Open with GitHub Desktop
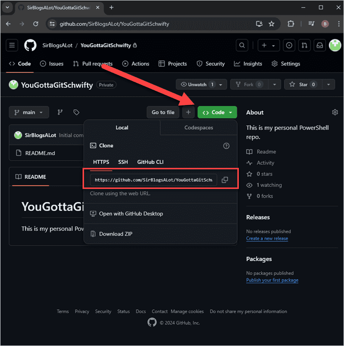344x346 pixels. tap(131, 213)
